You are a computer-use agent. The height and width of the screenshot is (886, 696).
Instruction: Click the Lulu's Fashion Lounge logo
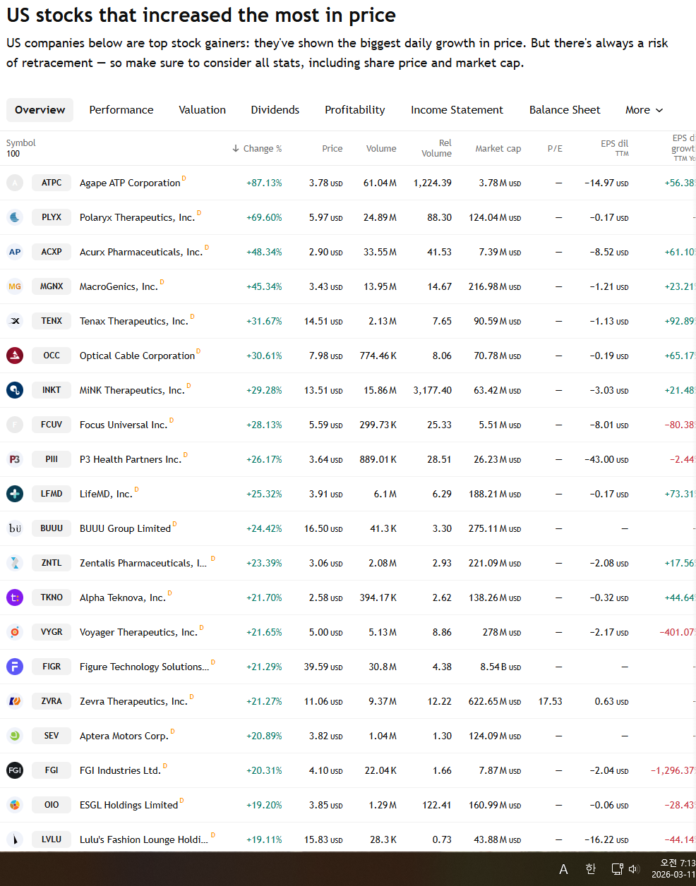(15, 839)
